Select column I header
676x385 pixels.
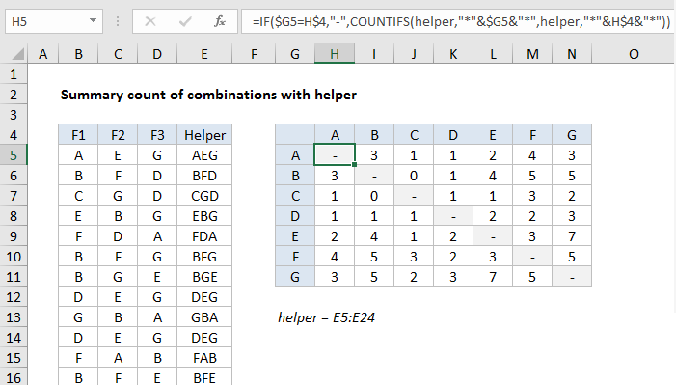point(374,54)
